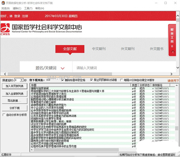
Task: Click the 注册 link in the red banner
Action: coord(25,16)
